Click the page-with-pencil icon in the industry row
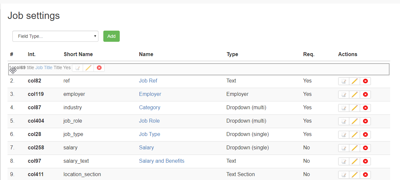 [x=344, y=108]
